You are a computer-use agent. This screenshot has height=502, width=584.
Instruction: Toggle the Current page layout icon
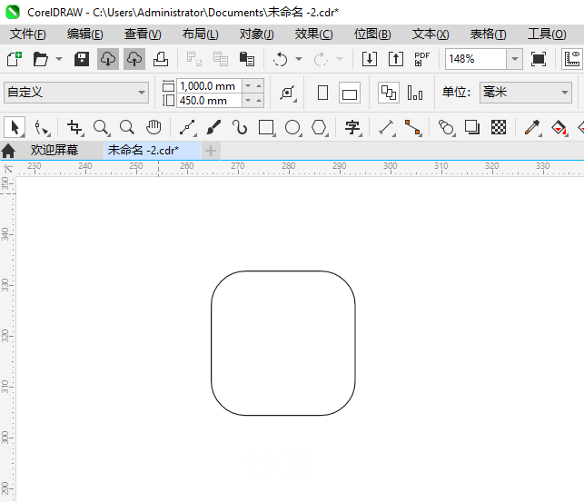415,93
